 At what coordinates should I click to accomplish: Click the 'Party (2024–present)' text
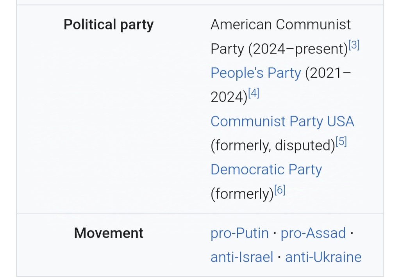click(x=279, y=49)
